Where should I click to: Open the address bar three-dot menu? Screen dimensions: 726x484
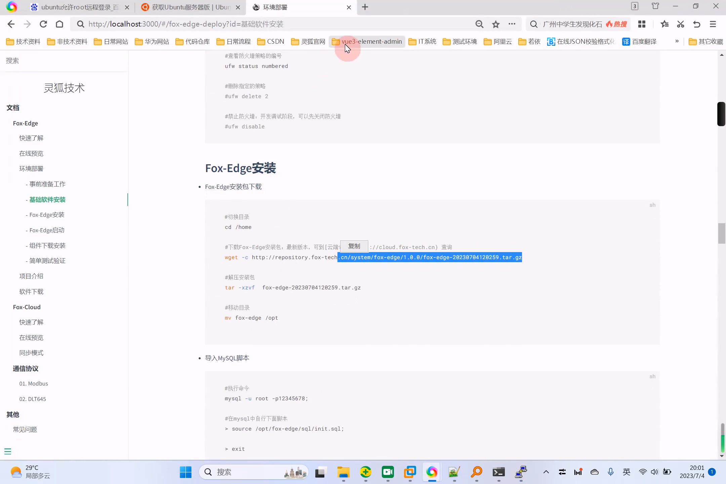tap(512, 24)
